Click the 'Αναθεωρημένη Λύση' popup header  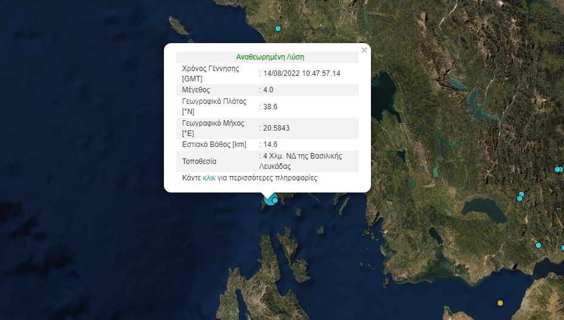(270, 57)
